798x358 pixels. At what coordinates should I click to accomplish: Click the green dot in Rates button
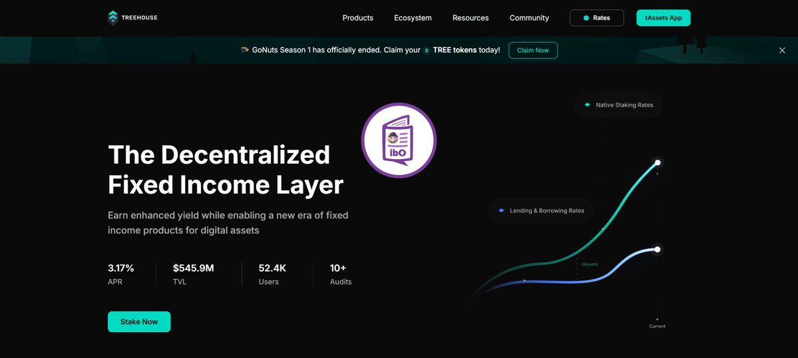coord(586,18)
